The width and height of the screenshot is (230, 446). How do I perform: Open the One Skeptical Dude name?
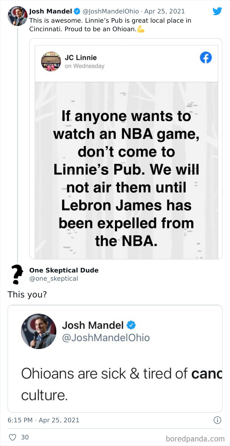[x=64, y=270]
